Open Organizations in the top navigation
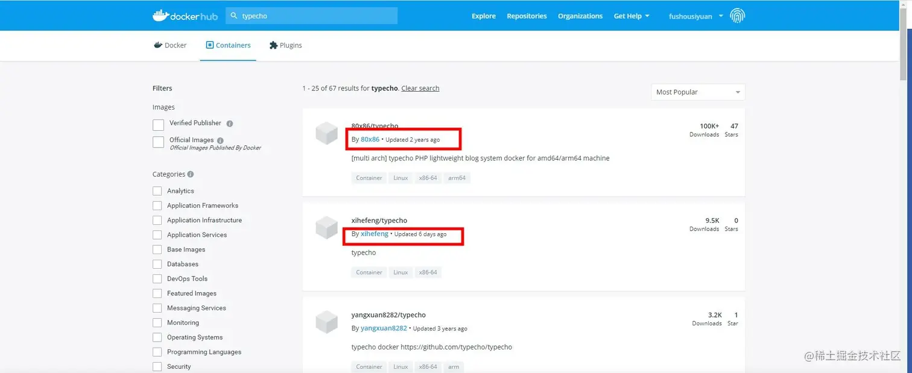The image size is (912, 373). click(x=580, y=16)
